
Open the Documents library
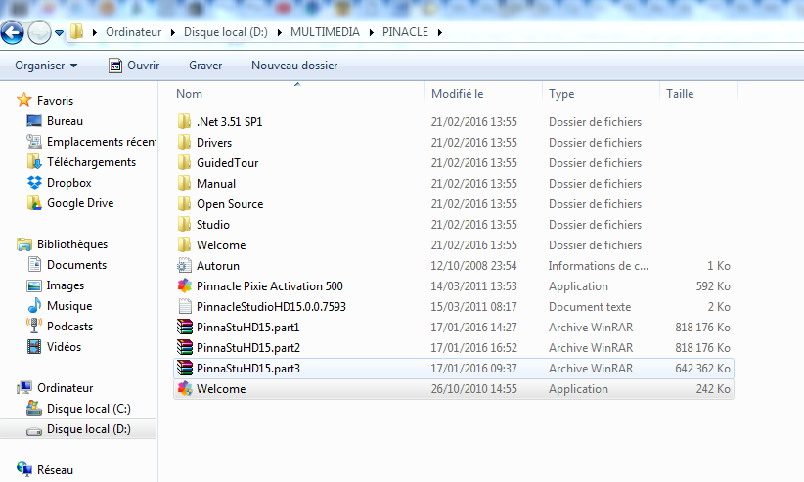pyautogui.click(x=76, y=265)
